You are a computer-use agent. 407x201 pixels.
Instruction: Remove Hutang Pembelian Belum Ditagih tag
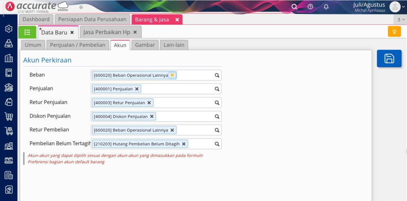click(184, 144)
